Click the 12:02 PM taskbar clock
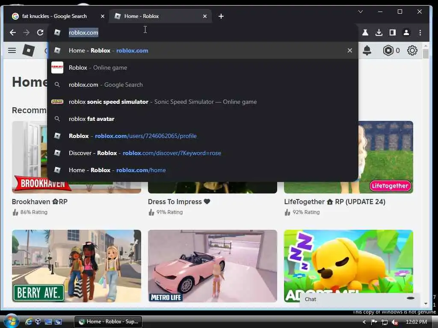 (x=416, y=322)
